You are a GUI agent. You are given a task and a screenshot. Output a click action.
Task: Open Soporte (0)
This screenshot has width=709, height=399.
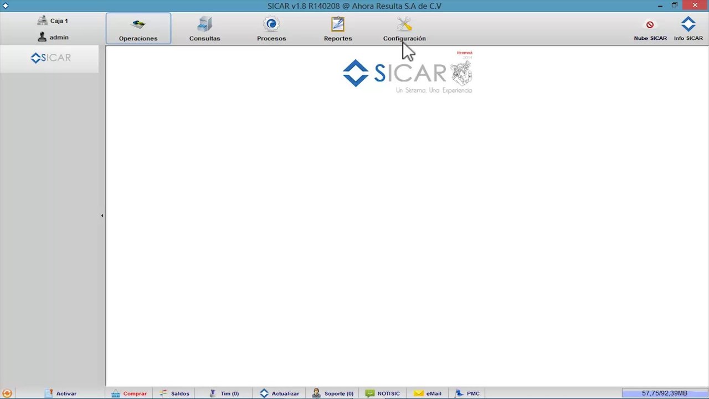(x=332, y=393)
